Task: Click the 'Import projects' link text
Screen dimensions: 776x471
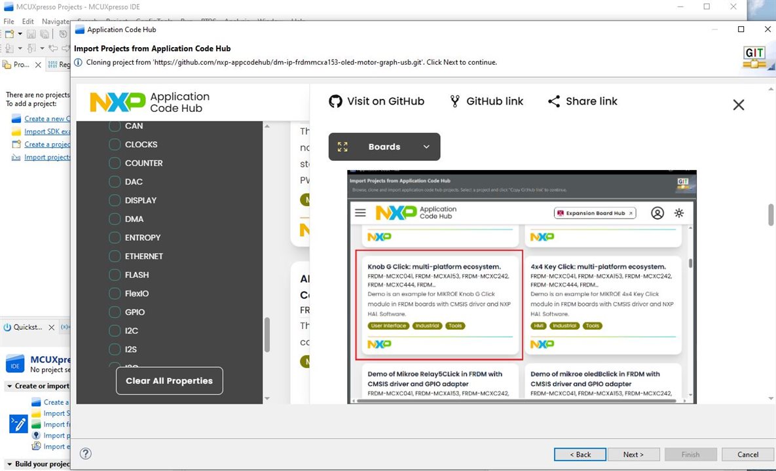Action: tap(48, 157)
